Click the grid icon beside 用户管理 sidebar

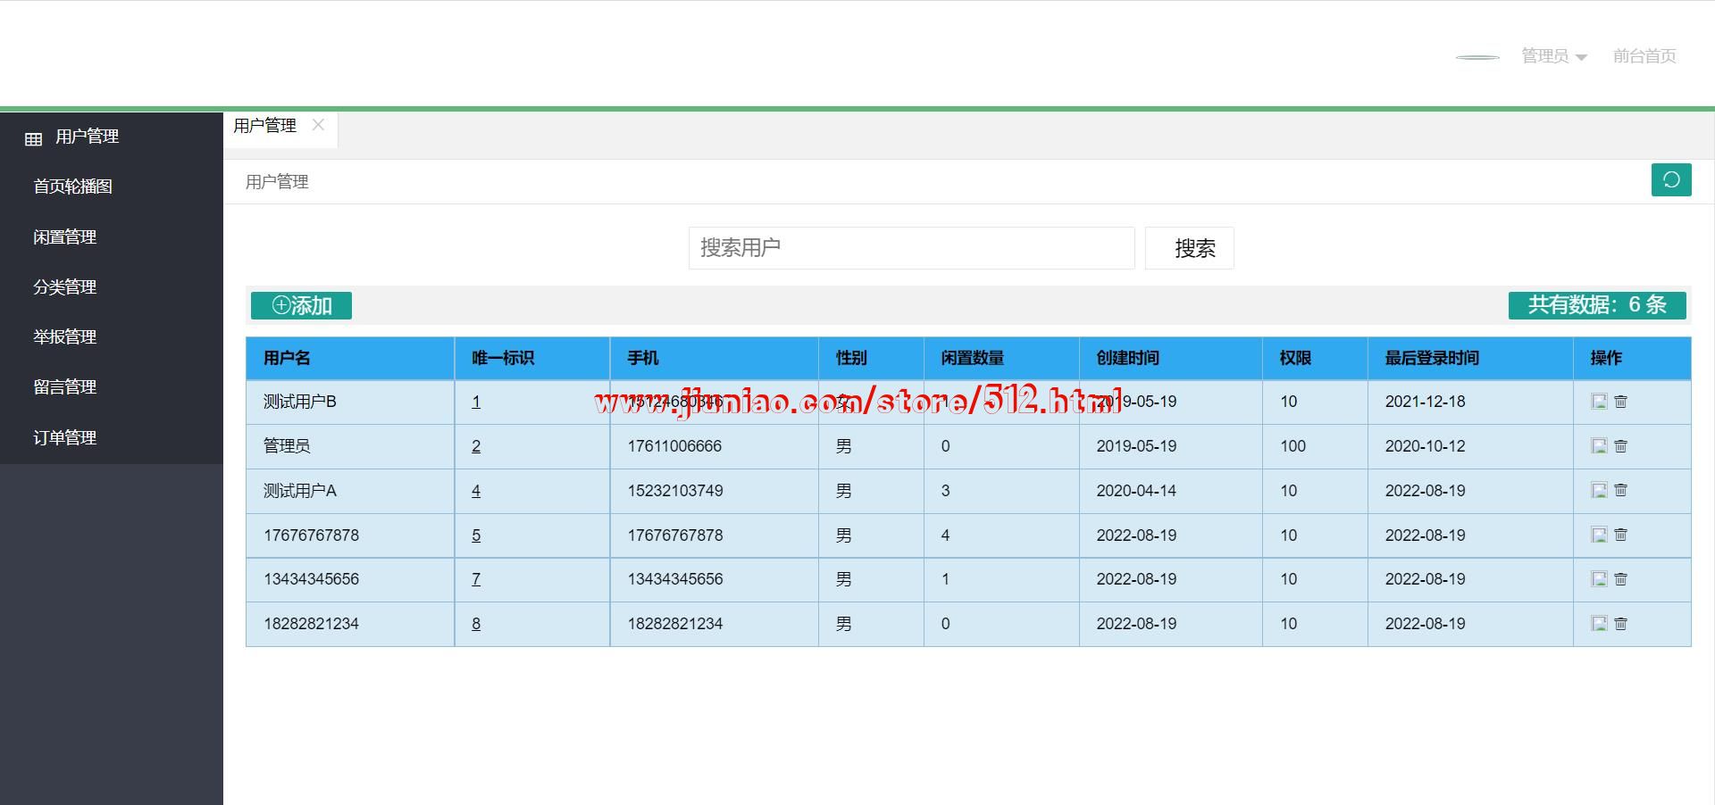pos(34,138)
